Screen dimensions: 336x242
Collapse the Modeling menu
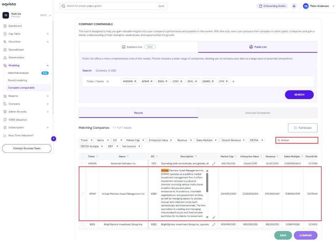tap(48, 66)
